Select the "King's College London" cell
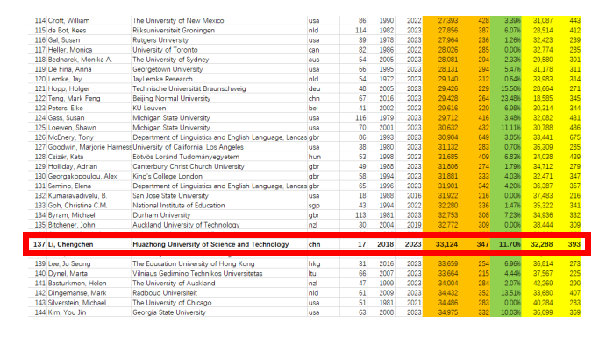The image size is (606, 337). [x=168, y=176]
